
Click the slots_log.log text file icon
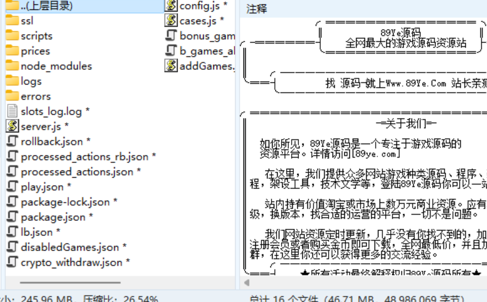[12, 111]
